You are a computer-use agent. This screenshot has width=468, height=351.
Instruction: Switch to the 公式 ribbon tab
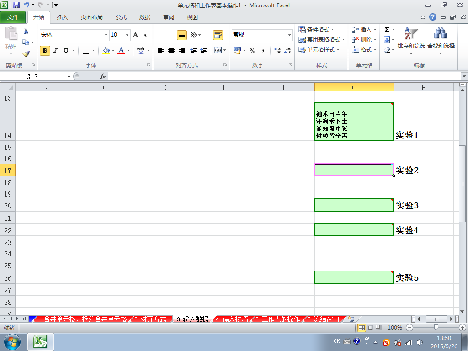121,17
